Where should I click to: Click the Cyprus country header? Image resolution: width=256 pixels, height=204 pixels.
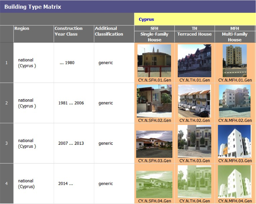tap(146, 19)
